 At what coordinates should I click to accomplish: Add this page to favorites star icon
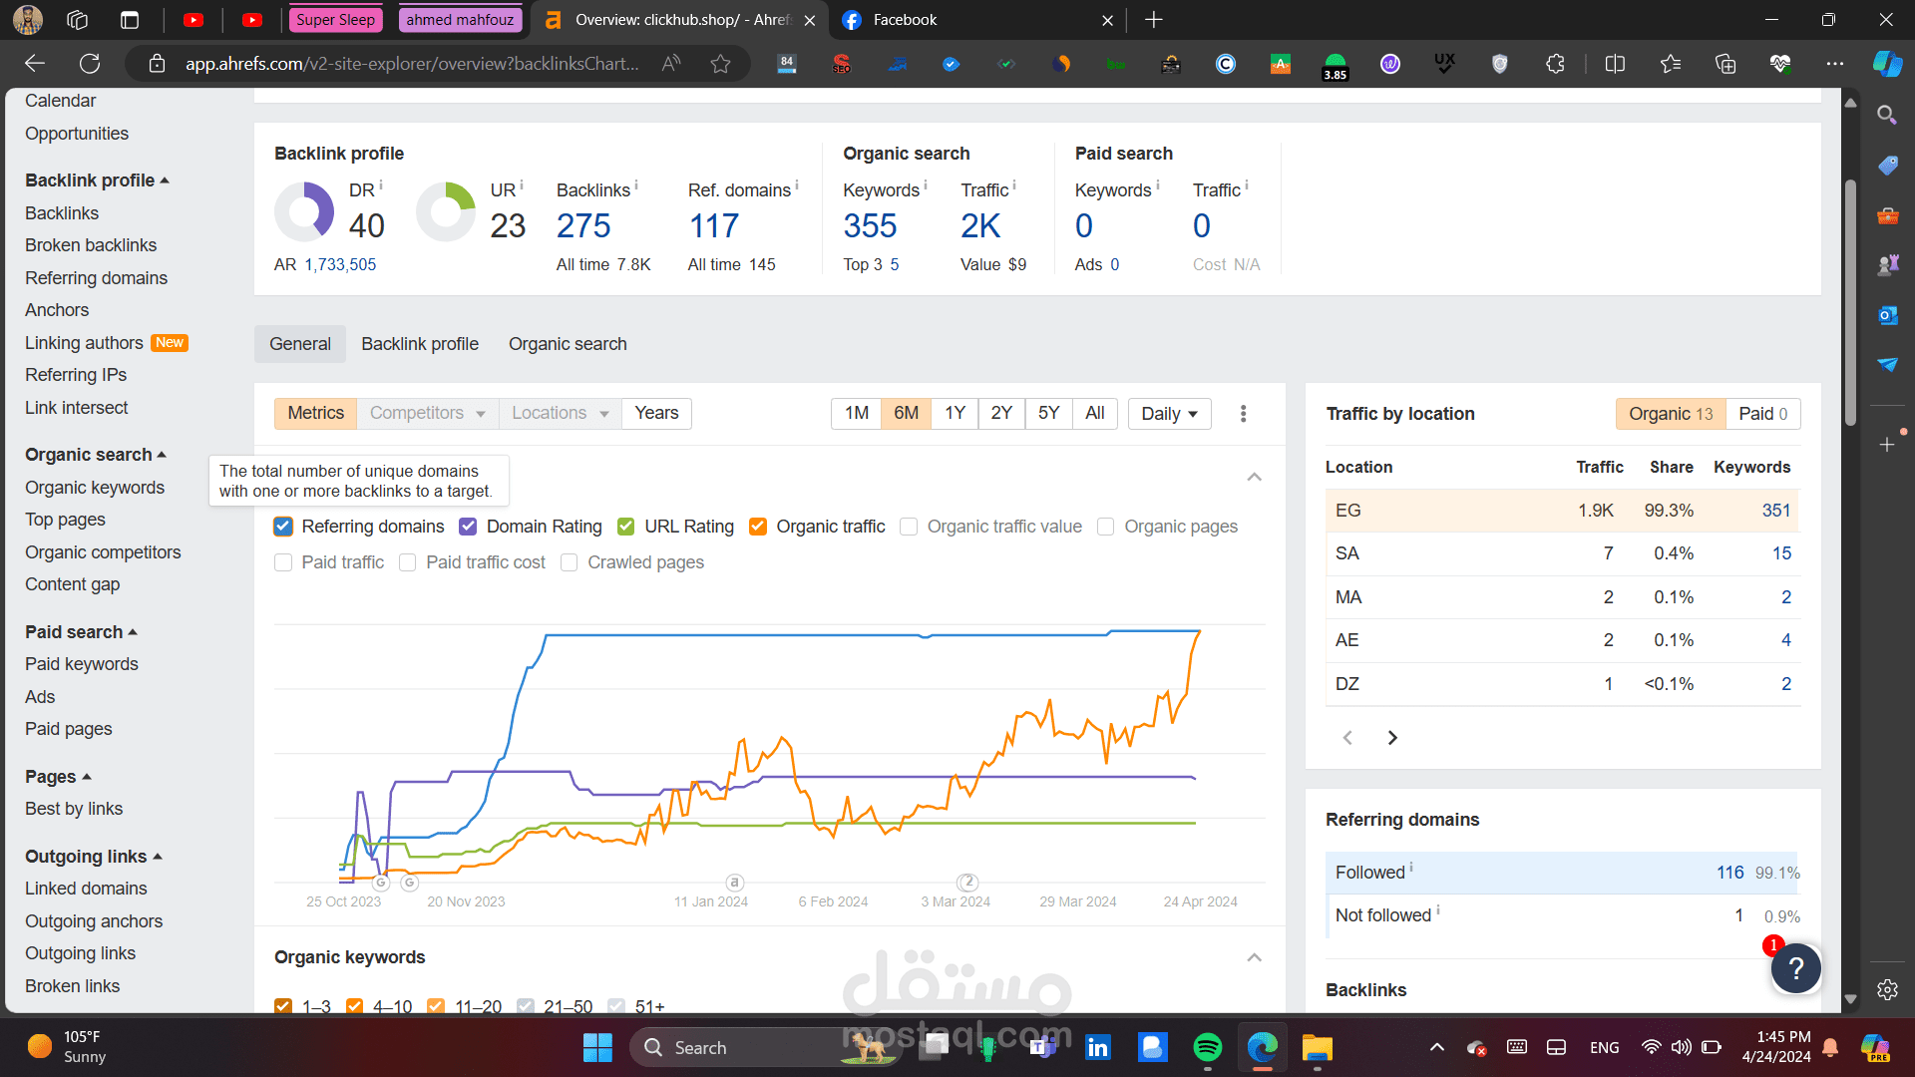(720, 64)
